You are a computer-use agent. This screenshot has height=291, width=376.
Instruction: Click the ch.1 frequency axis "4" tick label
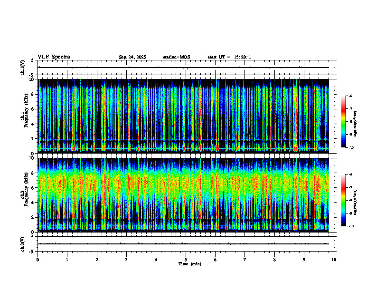pos(33,124)
